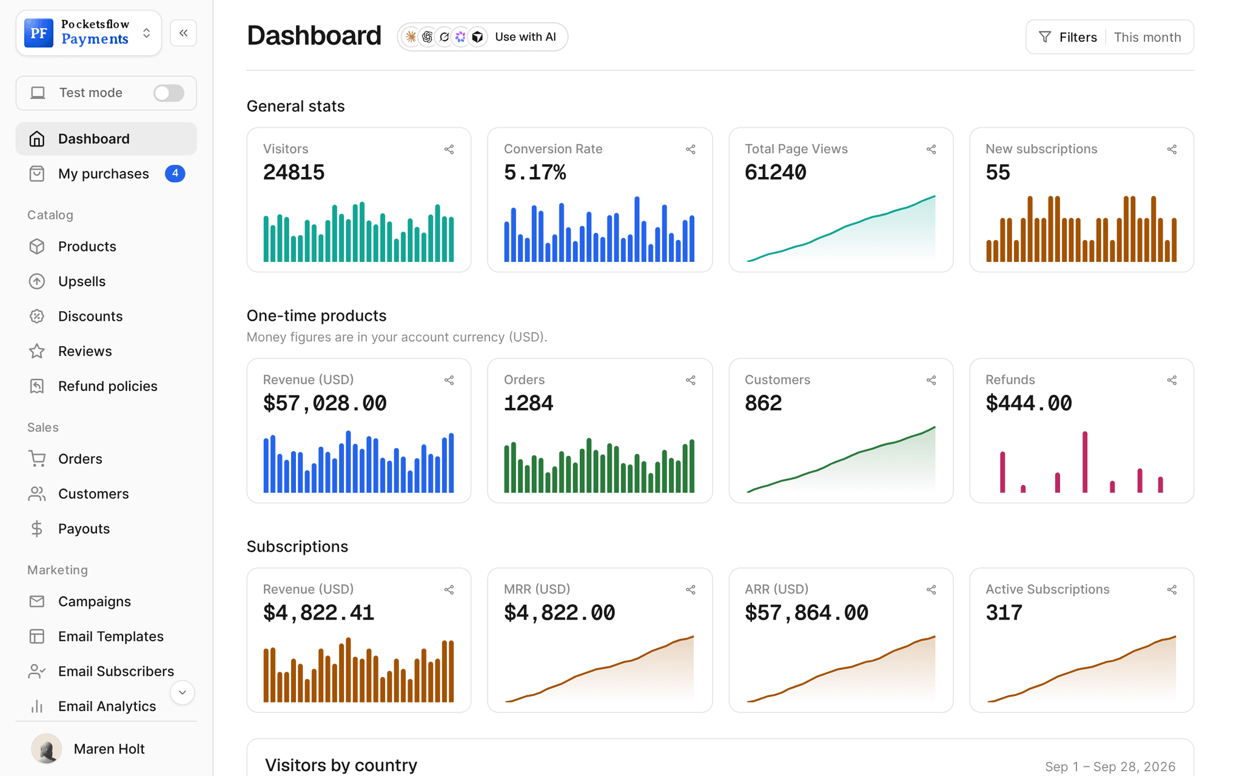Click the Visitors bar chart
The width and height of the screenshot is (1242, 776).
coord(358,232)
